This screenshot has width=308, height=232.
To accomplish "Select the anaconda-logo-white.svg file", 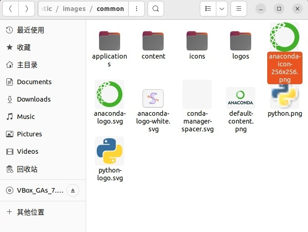I will tap(153, 98).
